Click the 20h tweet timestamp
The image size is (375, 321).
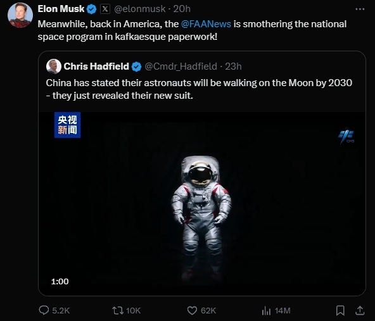click(x=182, y=9)
